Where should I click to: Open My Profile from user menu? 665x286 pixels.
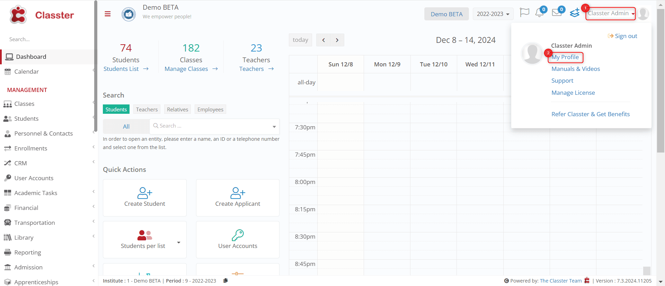click(565, 57)
